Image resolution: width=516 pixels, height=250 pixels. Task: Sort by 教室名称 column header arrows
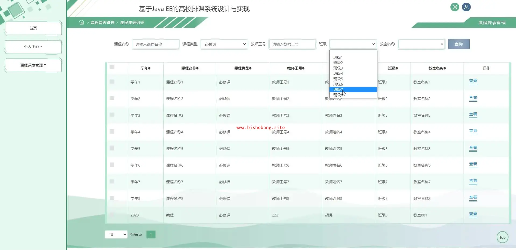444,68
